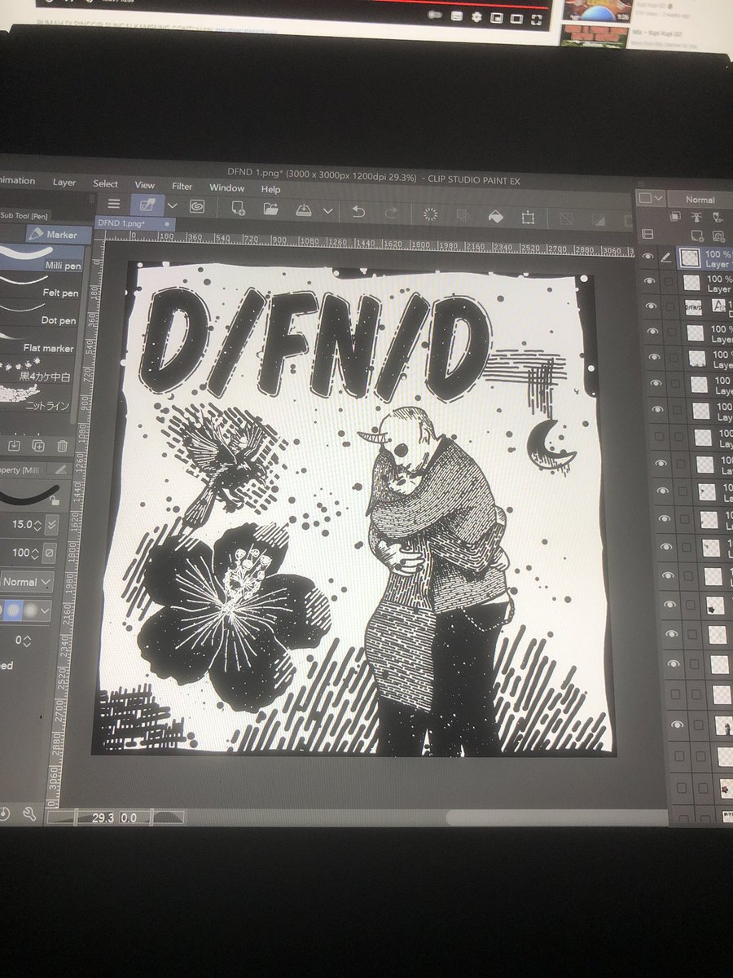This screenshot has height=978, width=733.
Task: Open the Fill bucket tool in the toolbar
Action: click(496, 214)
